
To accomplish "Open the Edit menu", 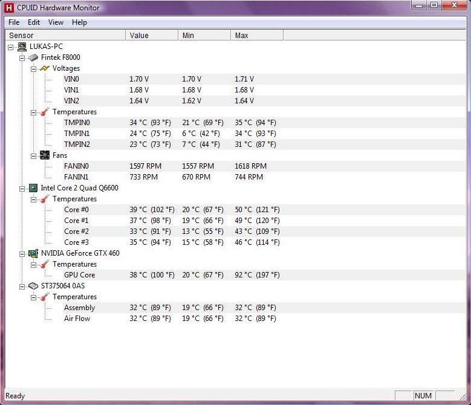I will 34,22.
